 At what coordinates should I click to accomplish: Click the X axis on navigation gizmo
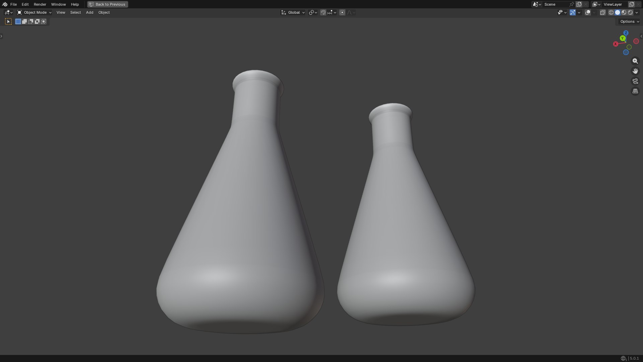(x=616, y=44)
